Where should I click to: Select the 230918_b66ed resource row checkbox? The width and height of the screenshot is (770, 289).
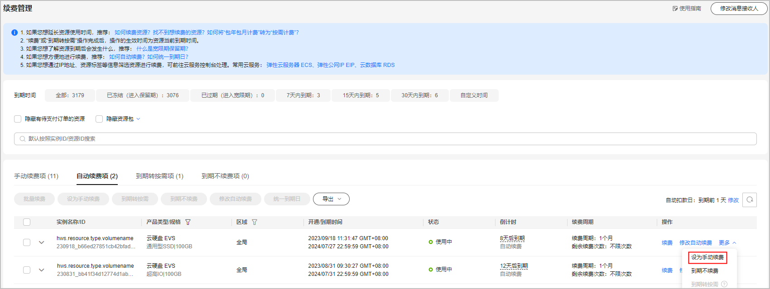(x=27, y=242)
